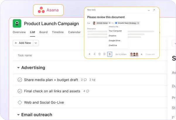
Task: Open the emoji picker icon
Action: pos(100,54)
